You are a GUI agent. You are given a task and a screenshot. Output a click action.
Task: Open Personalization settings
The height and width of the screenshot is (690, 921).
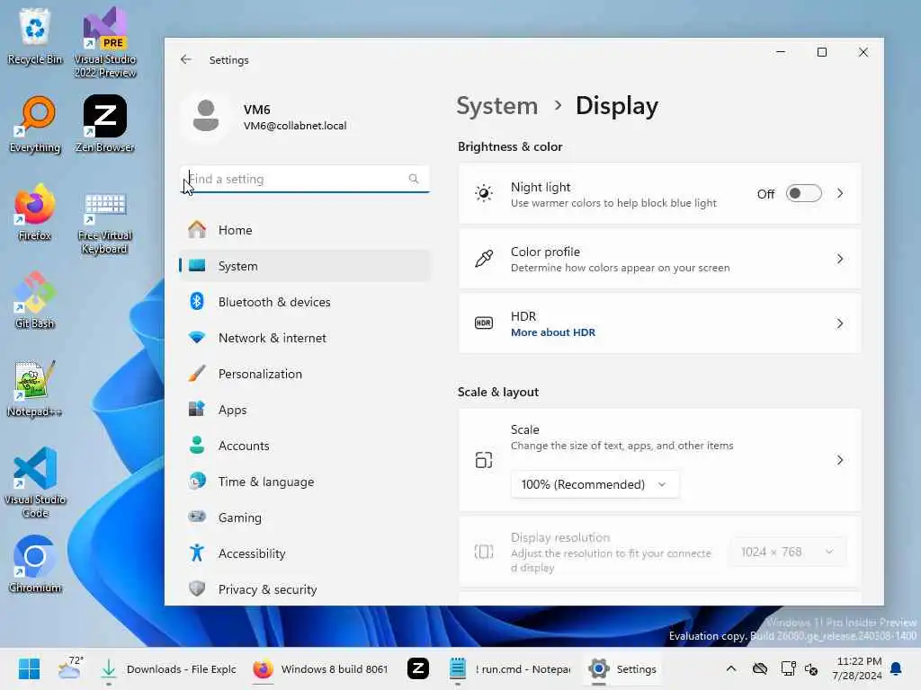(305, 374)
